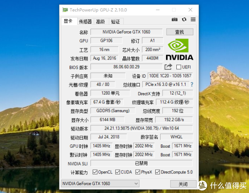Viewport: 249px width, 193px height.
Task: Toggle the UEFI checkbox
Action: pos(178,67)
